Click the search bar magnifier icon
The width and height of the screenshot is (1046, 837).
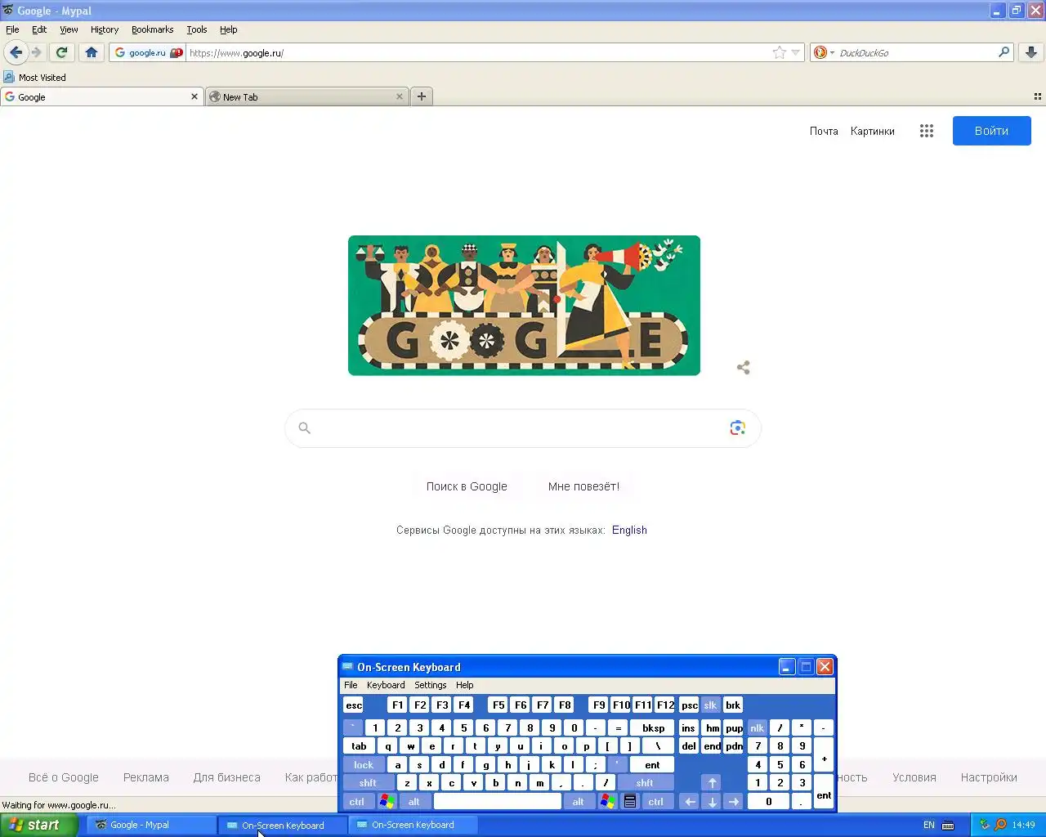point(1004,52)
